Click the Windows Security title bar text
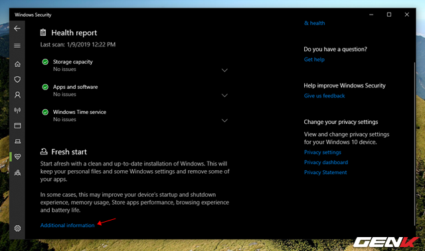The width and height of the screenshot is (425, 251). (x=33, y=15)
